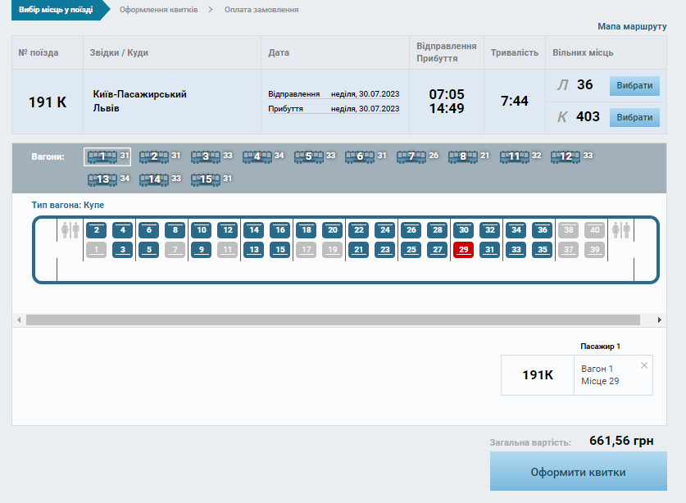This screenshot has width=686, height=503.
Task: Choose wagon 5 from the car list
Action: click(308, 156)
